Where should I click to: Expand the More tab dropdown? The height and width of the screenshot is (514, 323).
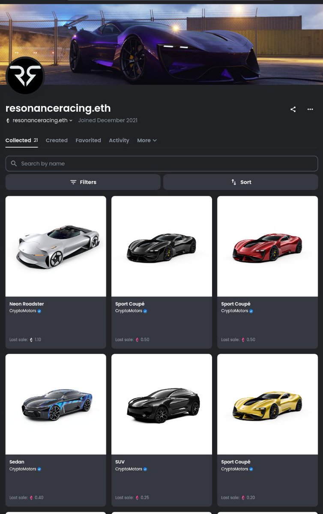[147, 140]
